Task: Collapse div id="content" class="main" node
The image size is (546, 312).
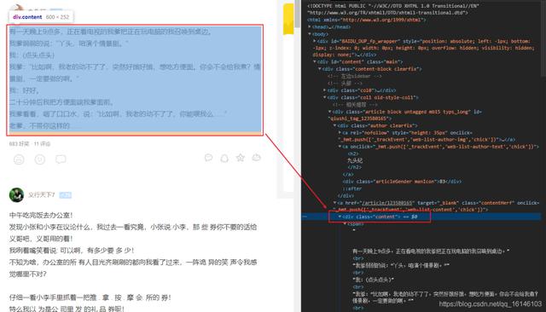Action: (x=315, y=61)
